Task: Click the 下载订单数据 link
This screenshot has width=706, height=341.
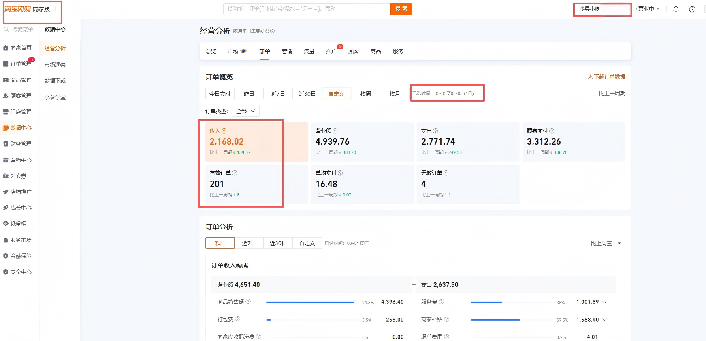Action: pyautogui.click(x=606, y=77)
